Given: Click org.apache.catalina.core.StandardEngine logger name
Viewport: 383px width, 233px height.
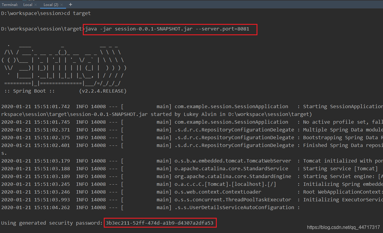Looking at the screenshot, I should (x=233, y=176).
